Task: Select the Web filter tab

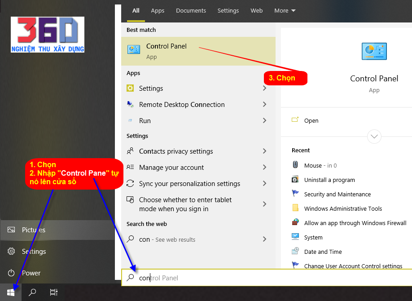Action: 256,11
